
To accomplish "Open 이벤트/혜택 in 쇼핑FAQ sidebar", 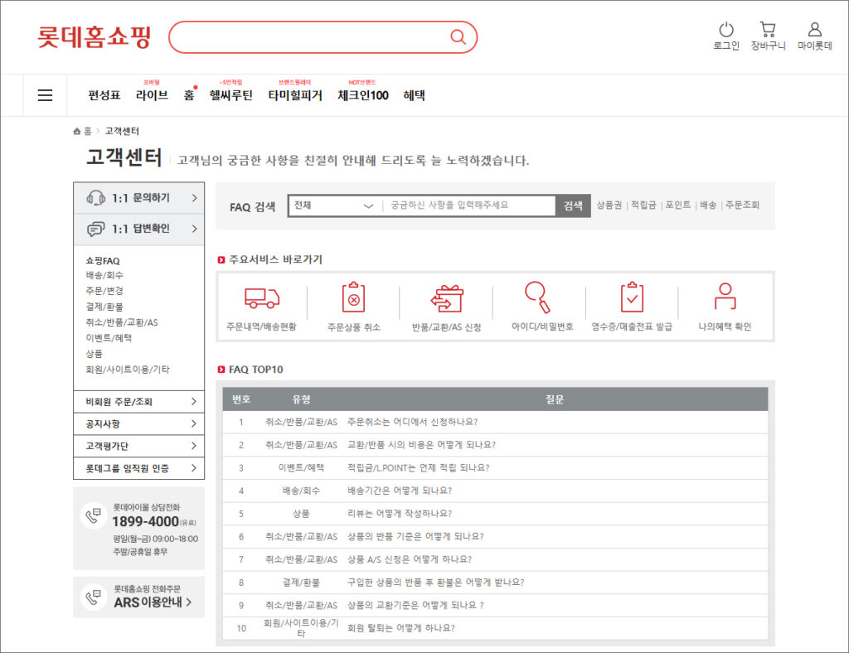I will pyautogui.click(x=109, y=338).
